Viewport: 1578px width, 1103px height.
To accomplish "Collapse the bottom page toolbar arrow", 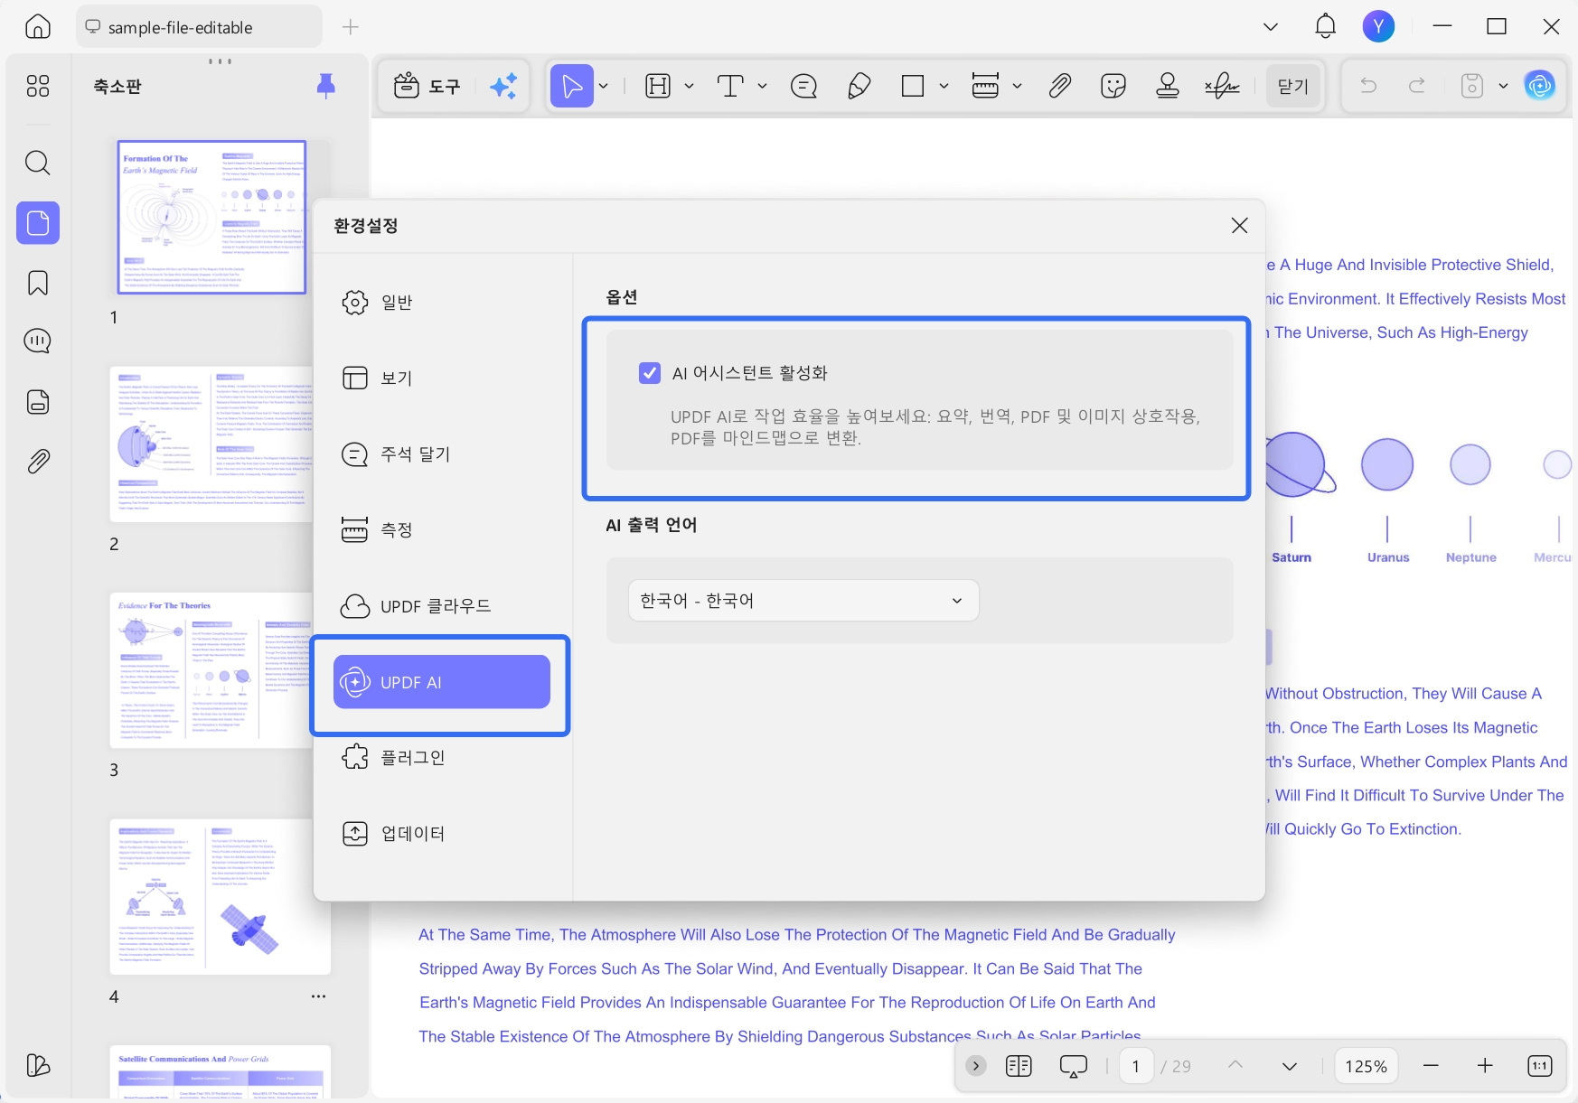I will point(976,1066).
